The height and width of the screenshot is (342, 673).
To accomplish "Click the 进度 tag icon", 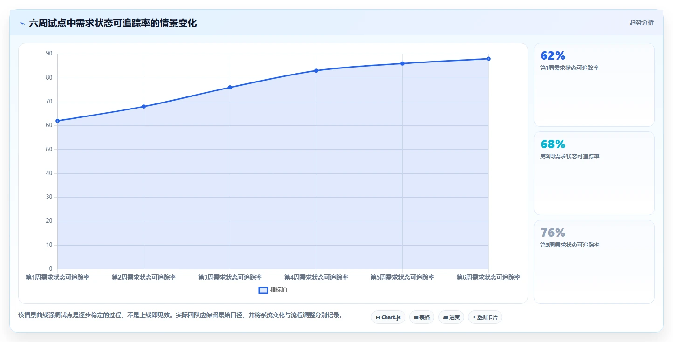I will pos(446,317).
